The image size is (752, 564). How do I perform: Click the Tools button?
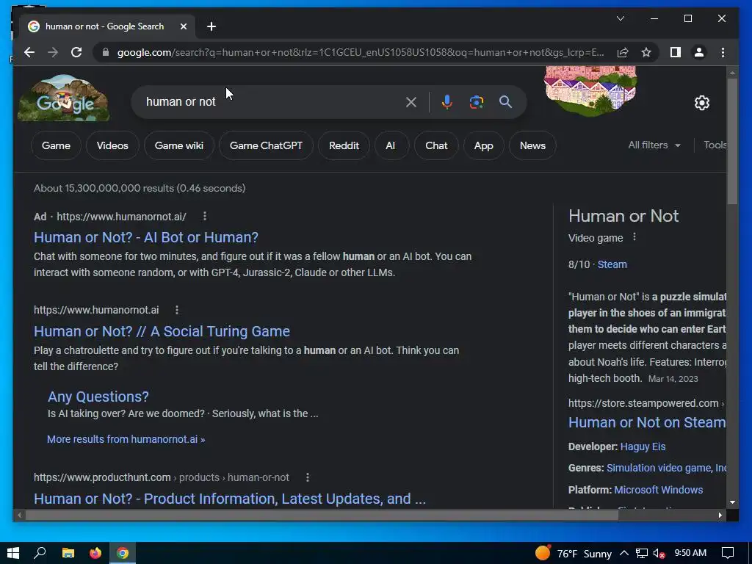pos(715,145)
